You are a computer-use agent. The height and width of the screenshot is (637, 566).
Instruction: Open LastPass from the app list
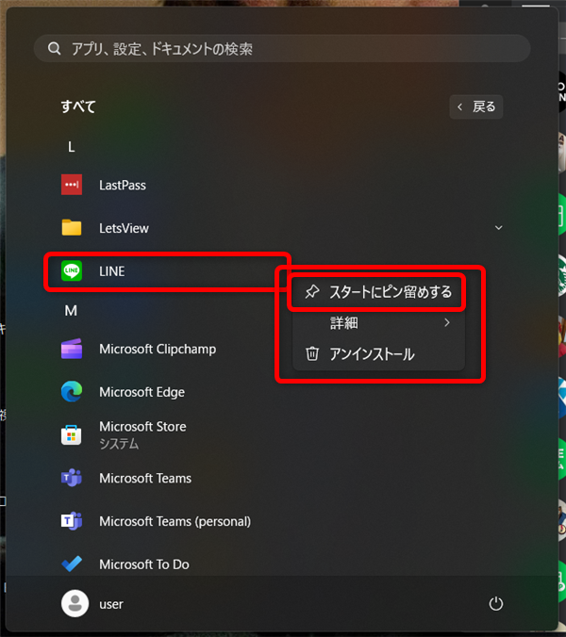pyautogui.click(x=123, y=186)
